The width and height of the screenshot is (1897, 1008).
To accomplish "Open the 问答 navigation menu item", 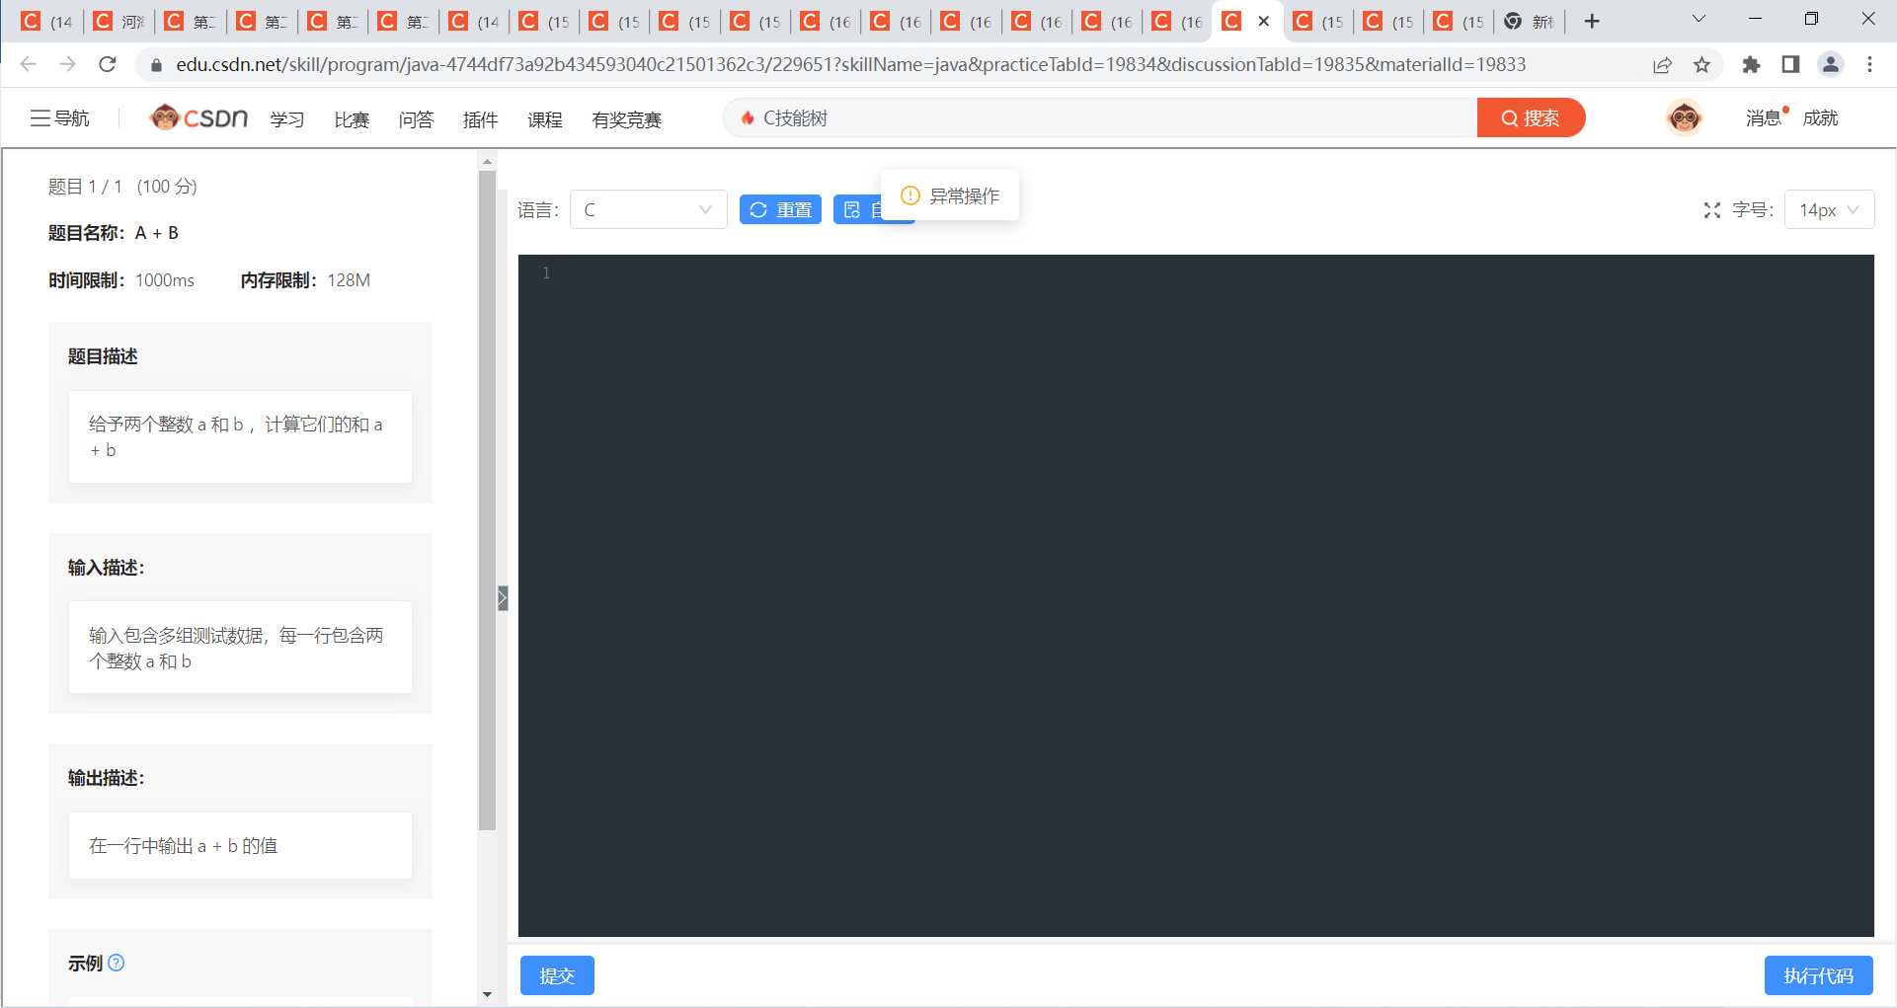I will [x=416, y=119].
